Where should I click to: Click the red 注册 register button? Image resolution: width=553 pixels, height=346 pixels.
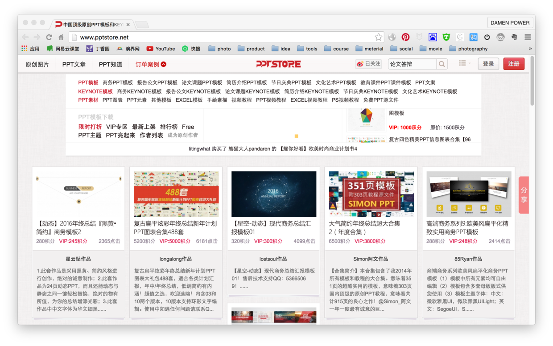click(514, 64)
